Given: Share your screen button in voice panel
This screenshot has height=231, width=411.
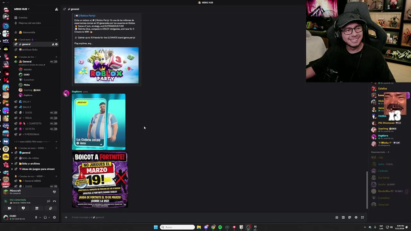Looking at the screenshot, I should (23, 208).
